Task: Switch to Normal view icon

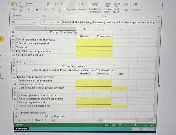Action: coord(106,125)
